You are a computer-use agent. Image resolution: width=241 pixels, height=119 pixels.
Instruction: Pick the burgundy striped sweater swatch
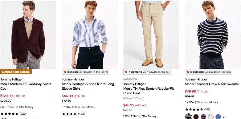(203, 117)
